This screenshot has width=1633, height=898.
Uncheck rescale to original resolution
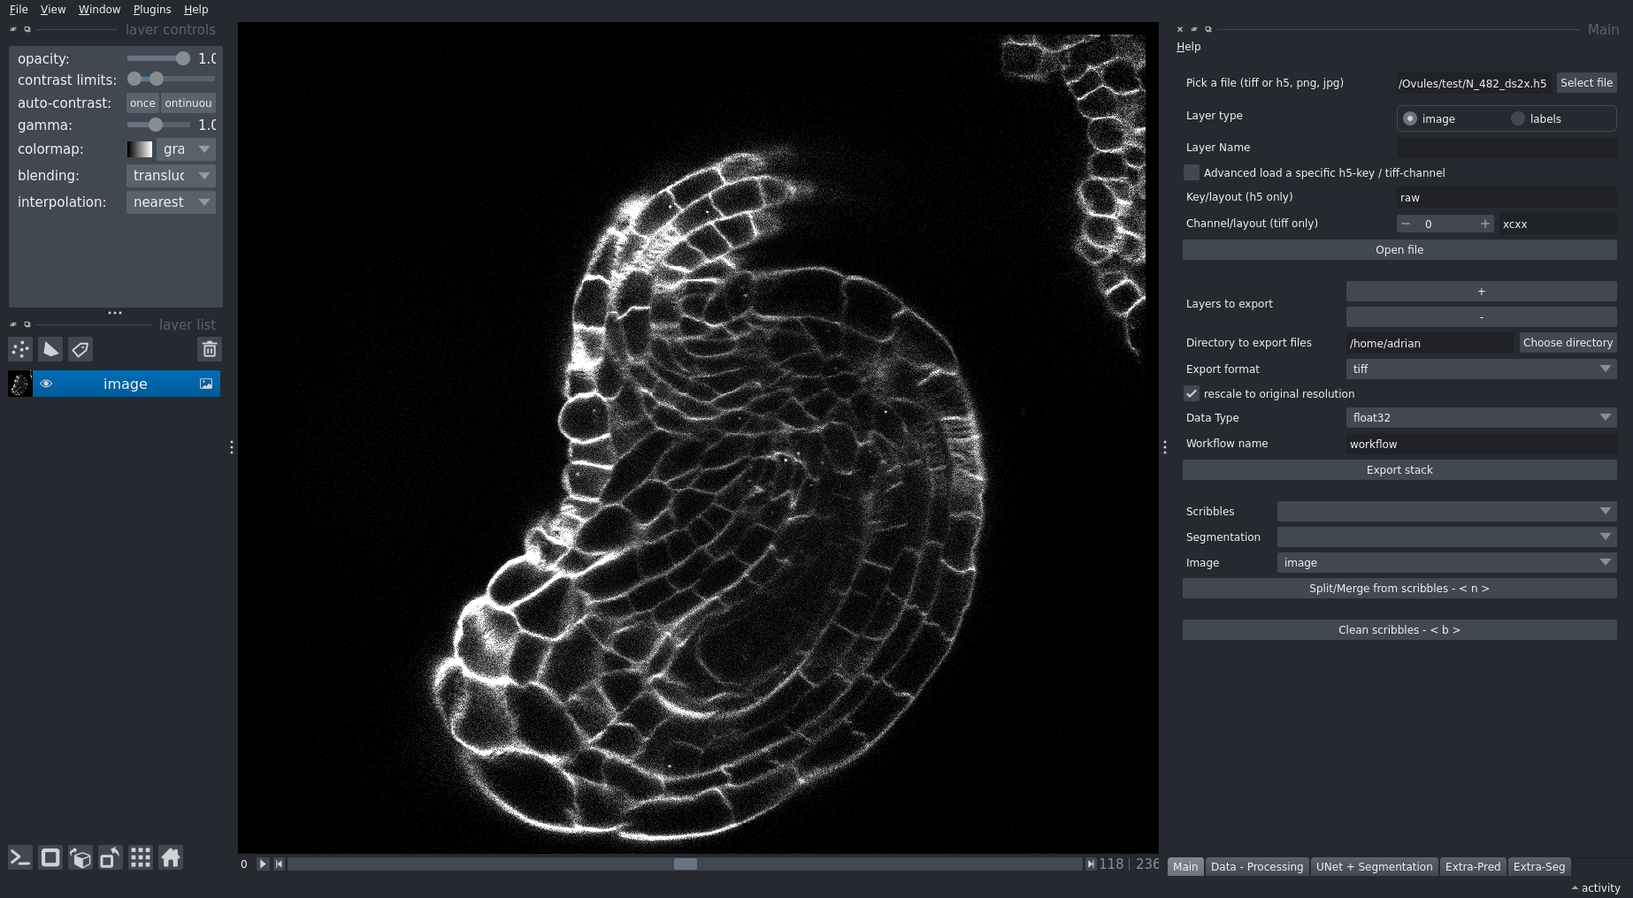[x=1192, y=393]
